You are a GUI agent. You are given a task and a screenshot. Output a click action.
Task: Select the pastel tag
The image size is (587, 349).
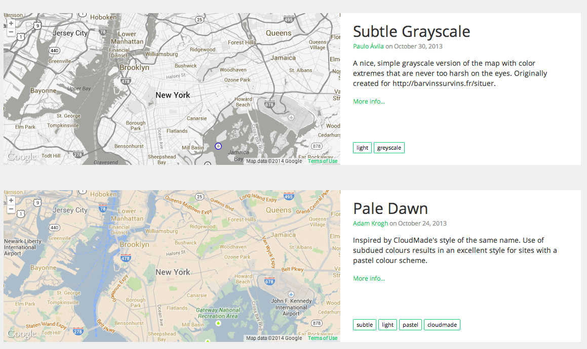[x=410, y=324]
